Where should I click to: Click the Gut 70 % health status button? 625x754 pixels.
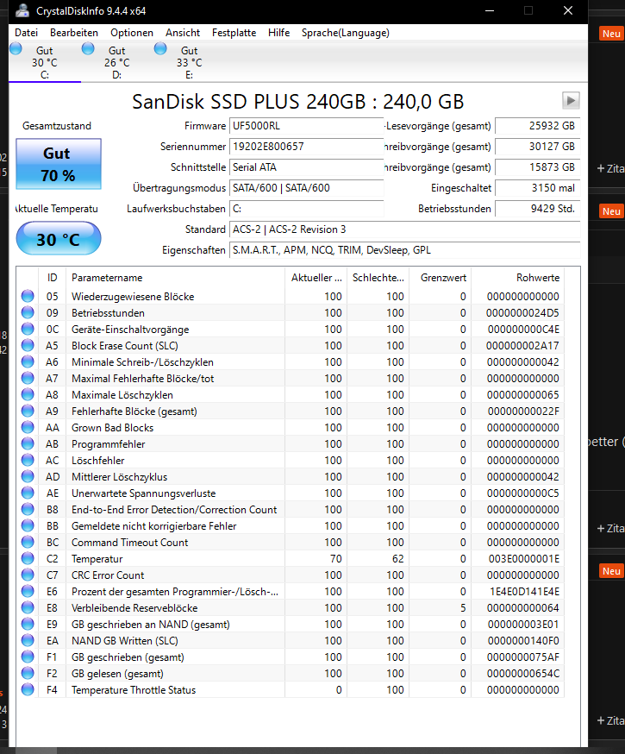(x=59, y=164)
